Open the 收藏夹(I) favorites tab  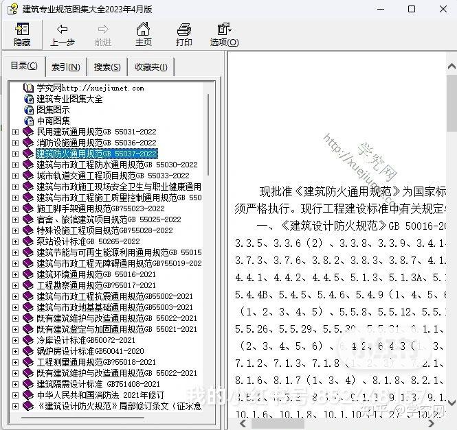click(x=151, y=67)
